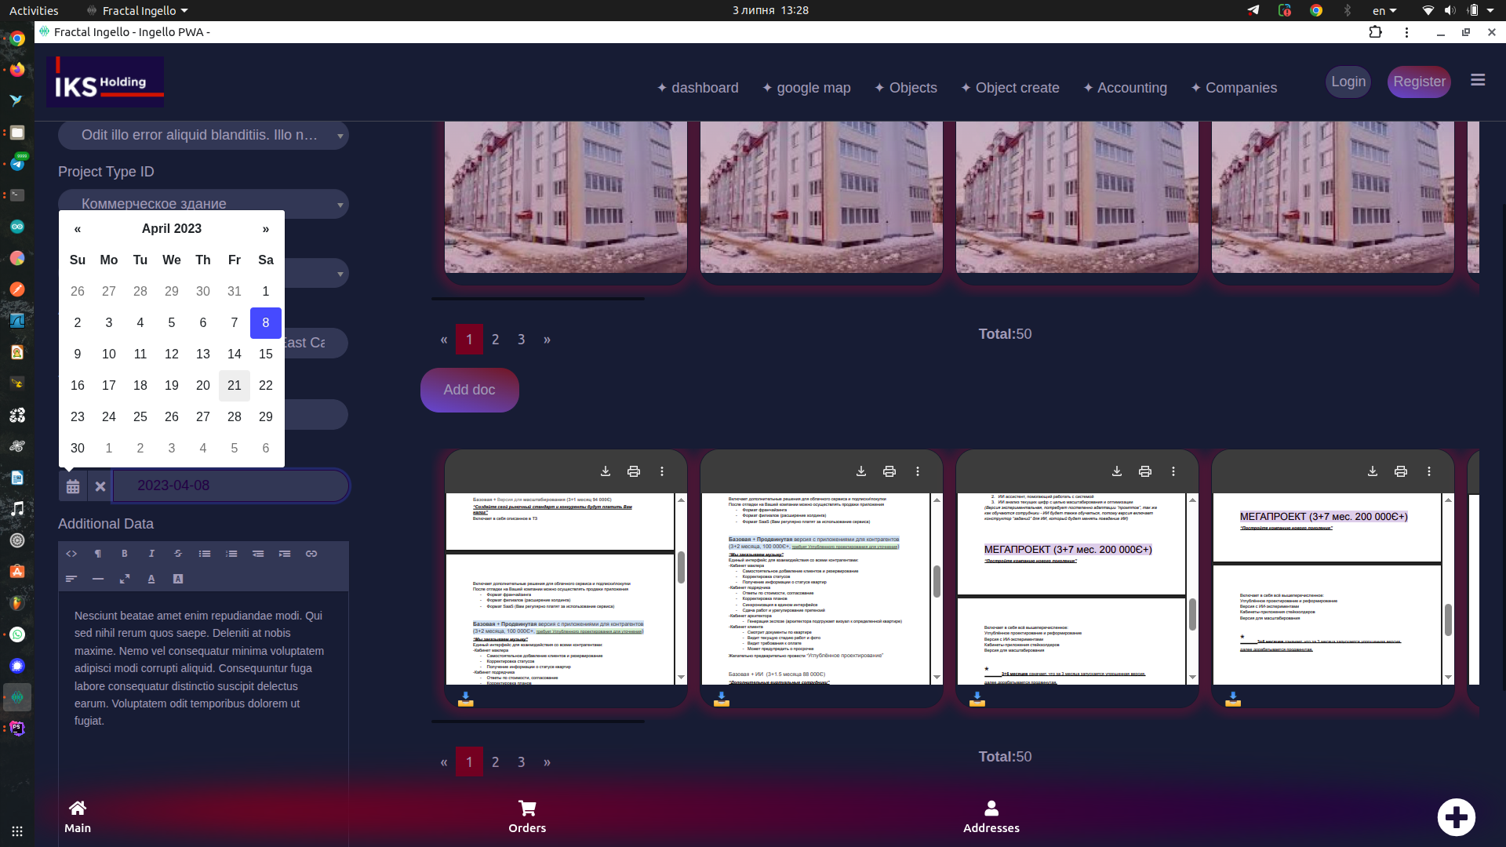
Task: Click the IKS Holding logo
Action: (x=105, y=82)
